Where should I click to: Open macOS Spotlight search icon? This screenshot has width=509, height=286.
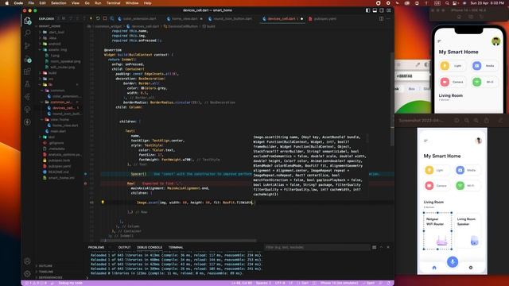tap(447, 3)
